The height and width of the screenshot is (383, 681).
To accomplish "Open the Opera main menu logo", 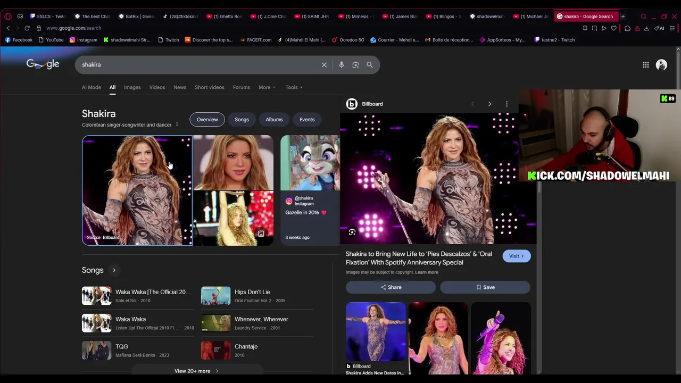I will (8, 16).
